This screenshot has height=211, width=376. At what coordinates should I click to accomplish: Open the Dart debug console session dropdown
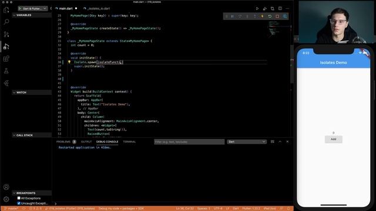[247, 142]
